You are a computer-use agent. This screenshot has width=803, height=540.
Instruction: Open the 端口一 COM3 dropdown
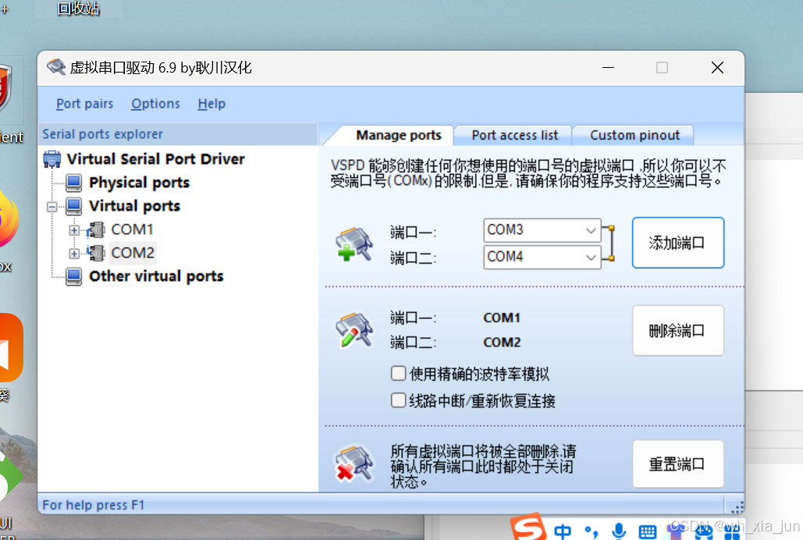point(542,230)
